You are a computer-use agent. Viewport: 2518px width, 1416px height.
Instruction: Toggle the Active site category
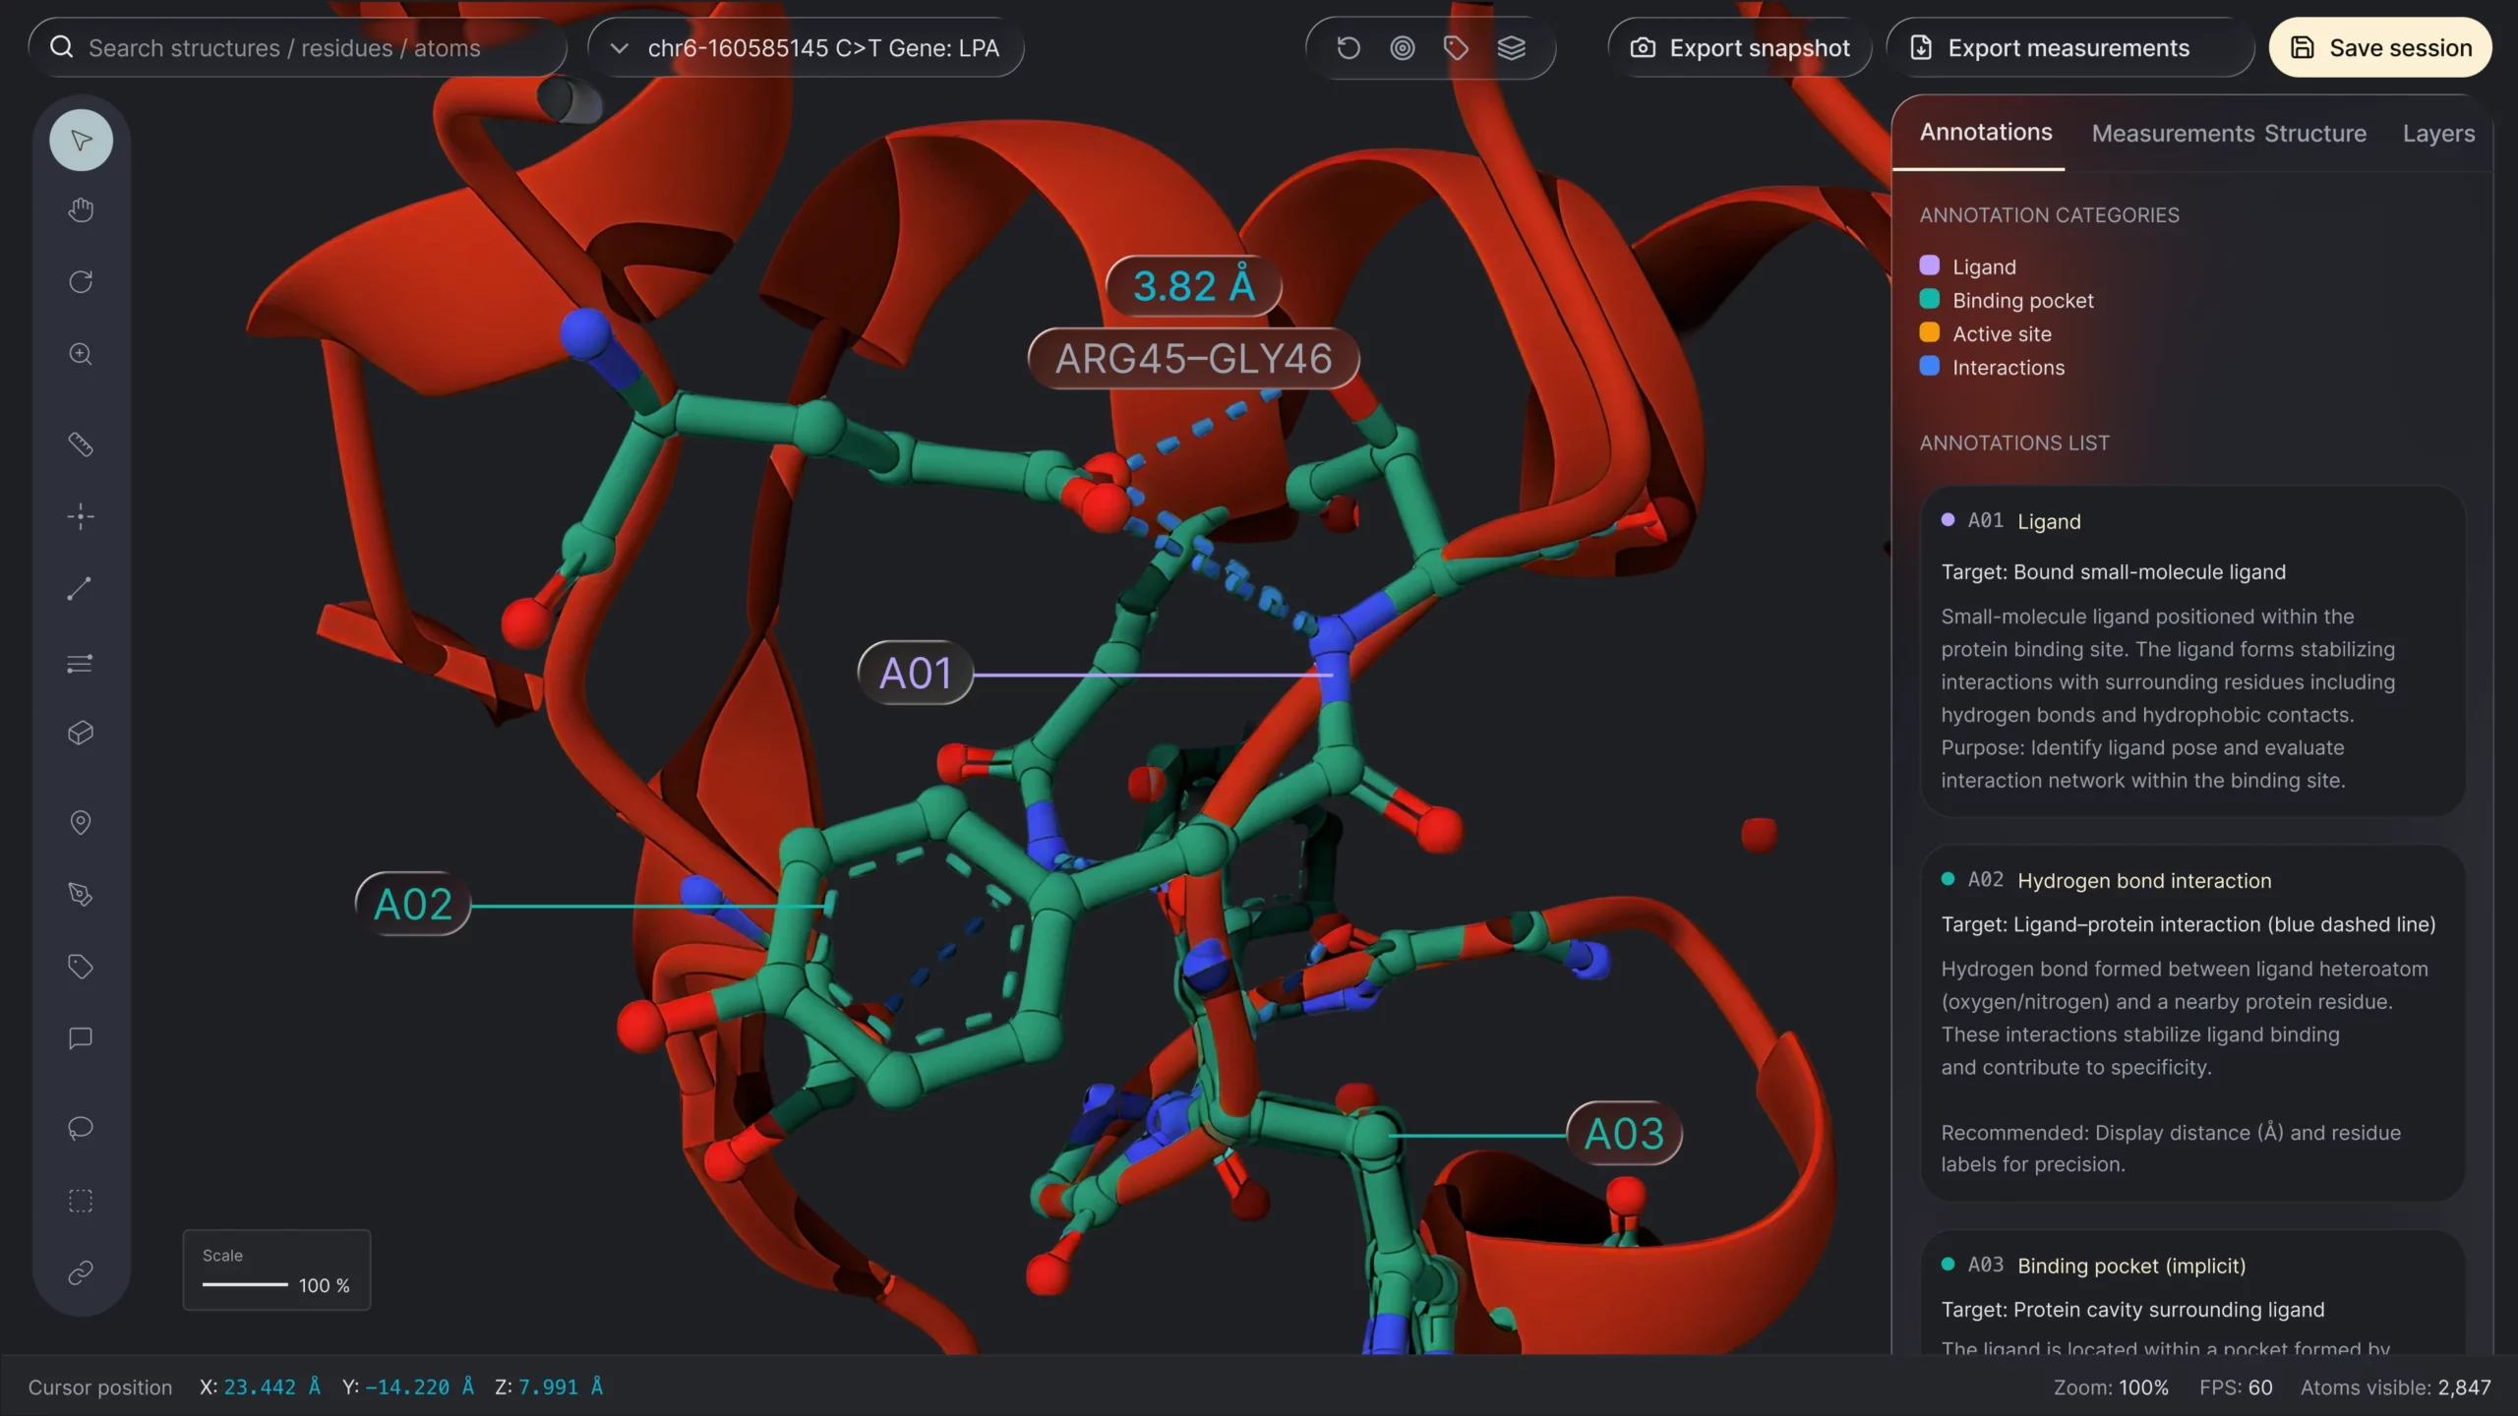pos(1929,332)
